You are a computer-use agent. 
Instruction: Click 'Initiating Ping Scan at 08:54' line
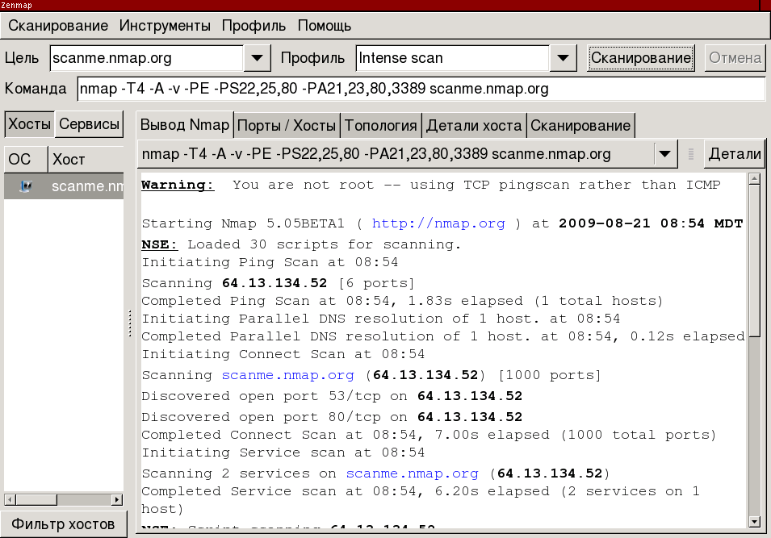[270, 262]
